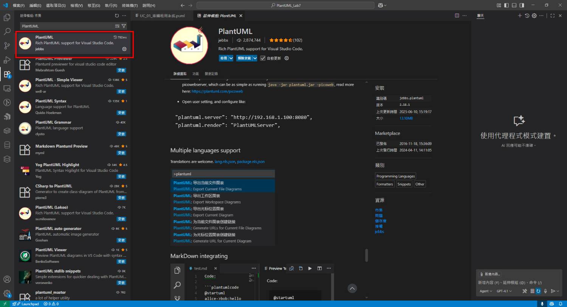Open the manage gear on the jebbs PlantUML item
This screenshot has height=307, width=567.
click(124, 49)
